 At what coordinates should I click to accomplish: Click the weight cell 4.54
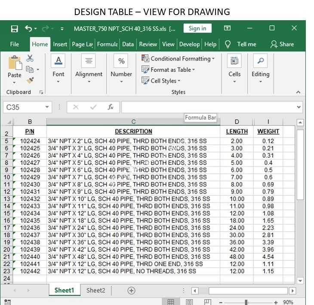tap(268, 256)
